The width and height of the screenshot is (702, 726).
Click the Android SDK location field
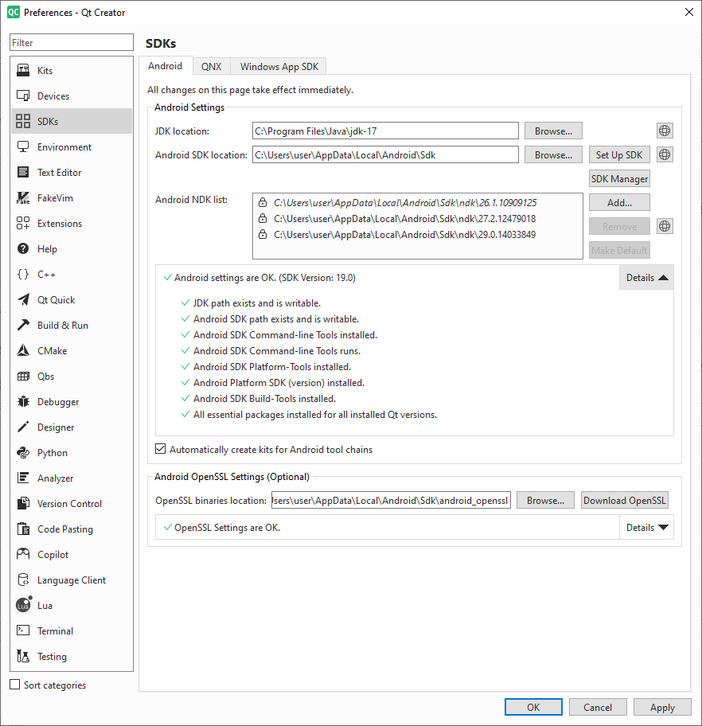click(x=385, y=154)
